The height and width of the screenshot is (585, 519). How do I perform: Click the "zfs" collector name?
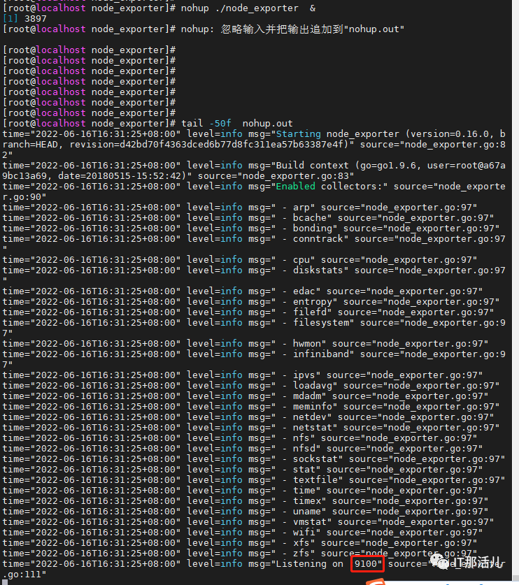coord(301,553)
